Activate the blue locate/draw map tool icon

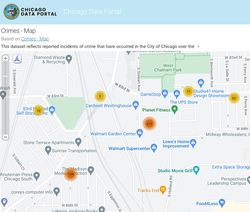[17, 59]
